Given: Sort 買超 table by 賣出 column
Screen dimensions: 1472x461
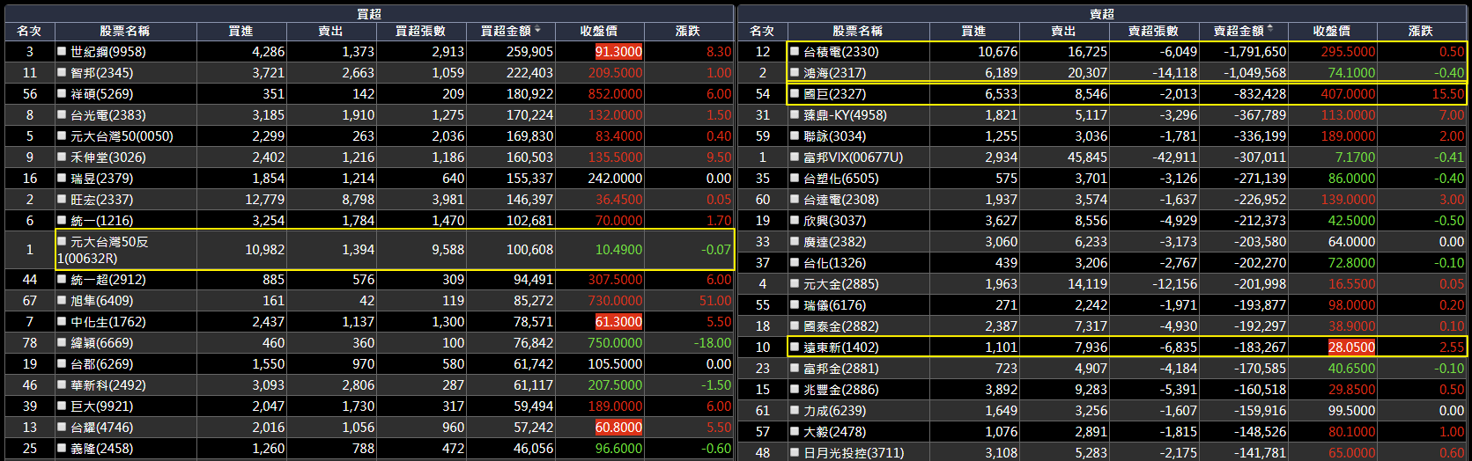Looking at the screenshot, I should [331, 31].
